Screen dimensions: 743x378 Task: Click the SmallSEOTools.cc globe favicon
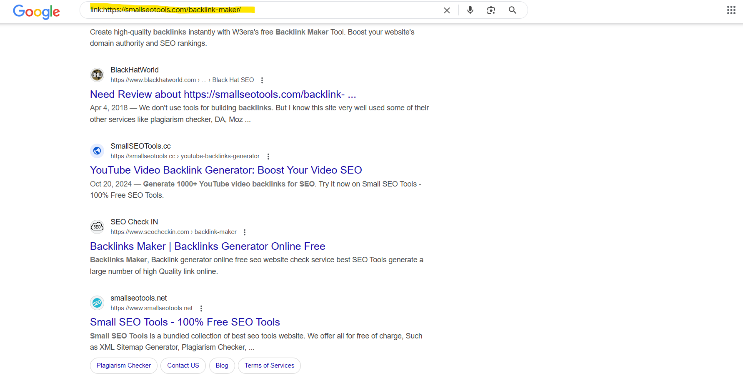(x=97, y=151)
